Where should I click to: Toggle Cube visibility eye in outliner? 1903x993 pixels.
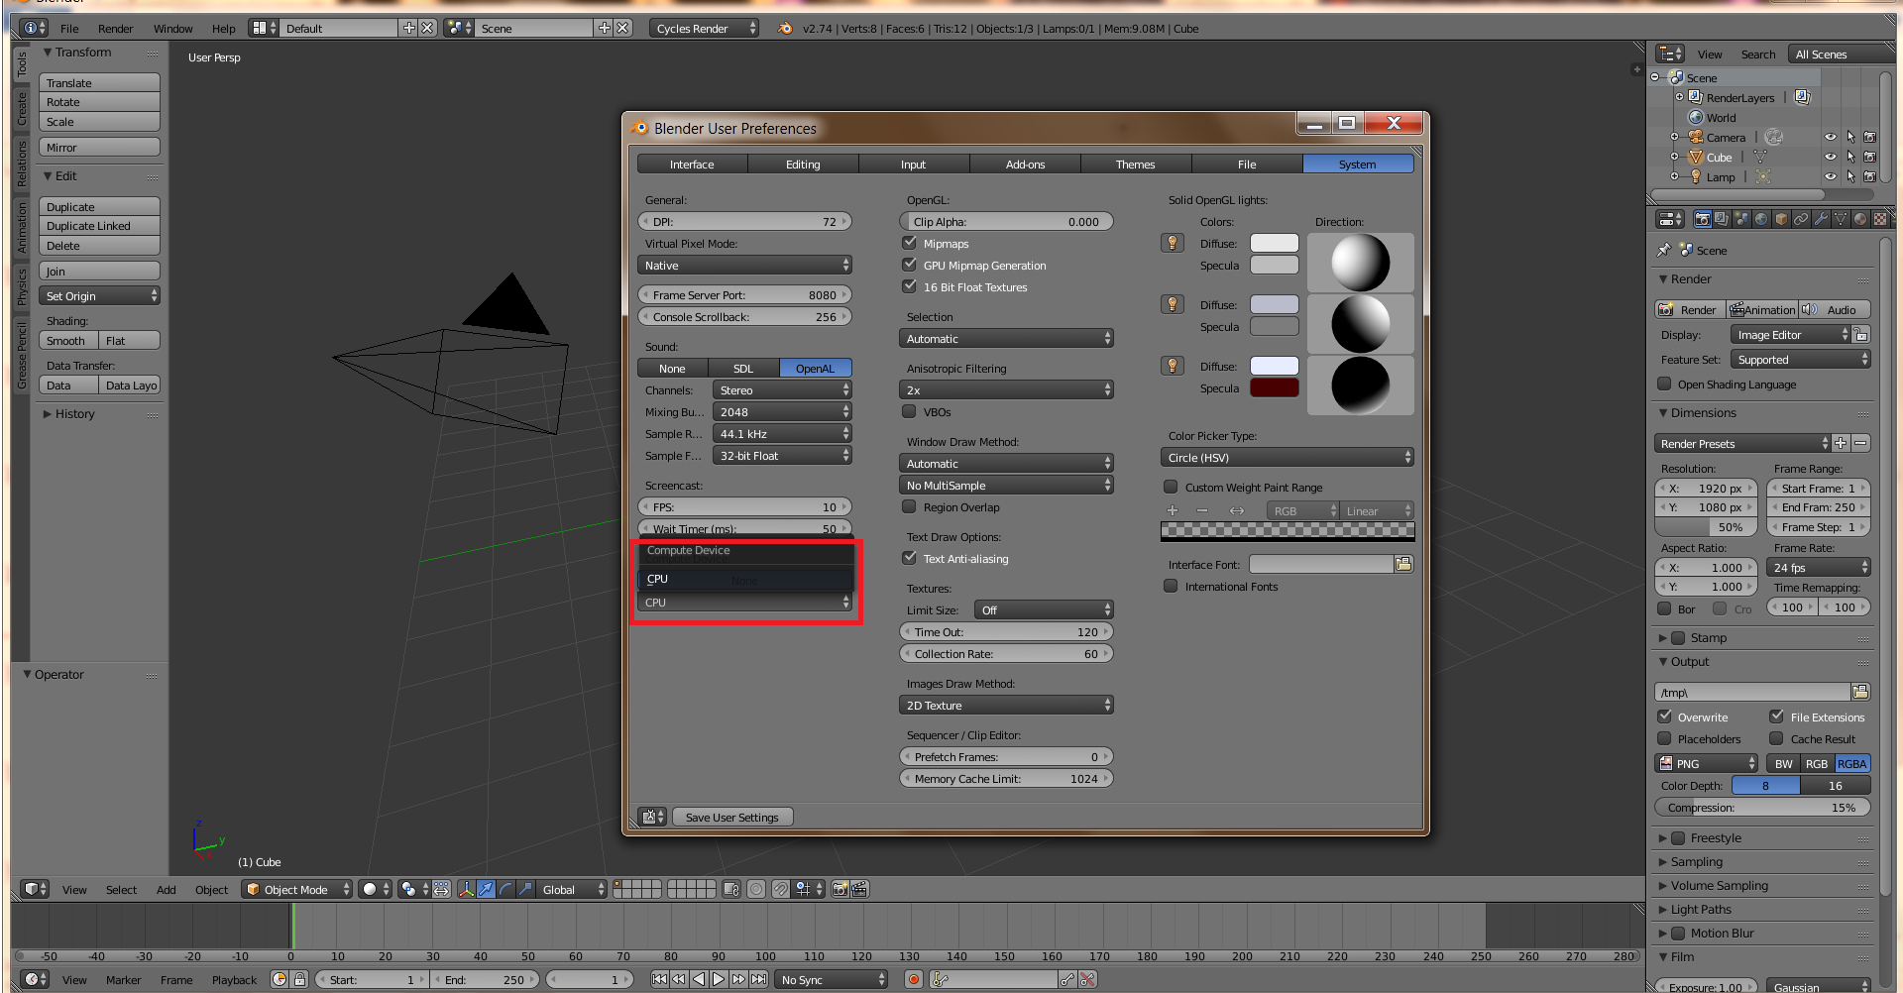click(x=1830, y=158)
